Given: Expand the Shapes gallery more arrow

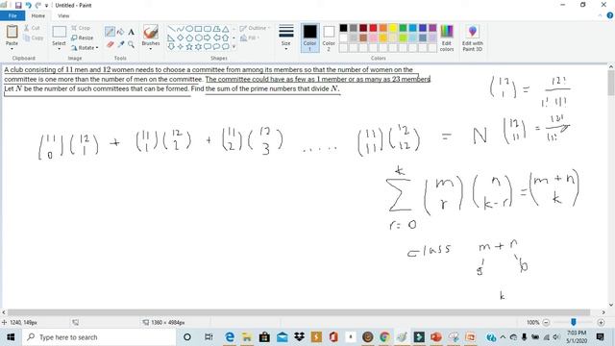Looking at the screenshot, I should click(x=234, y=47).
